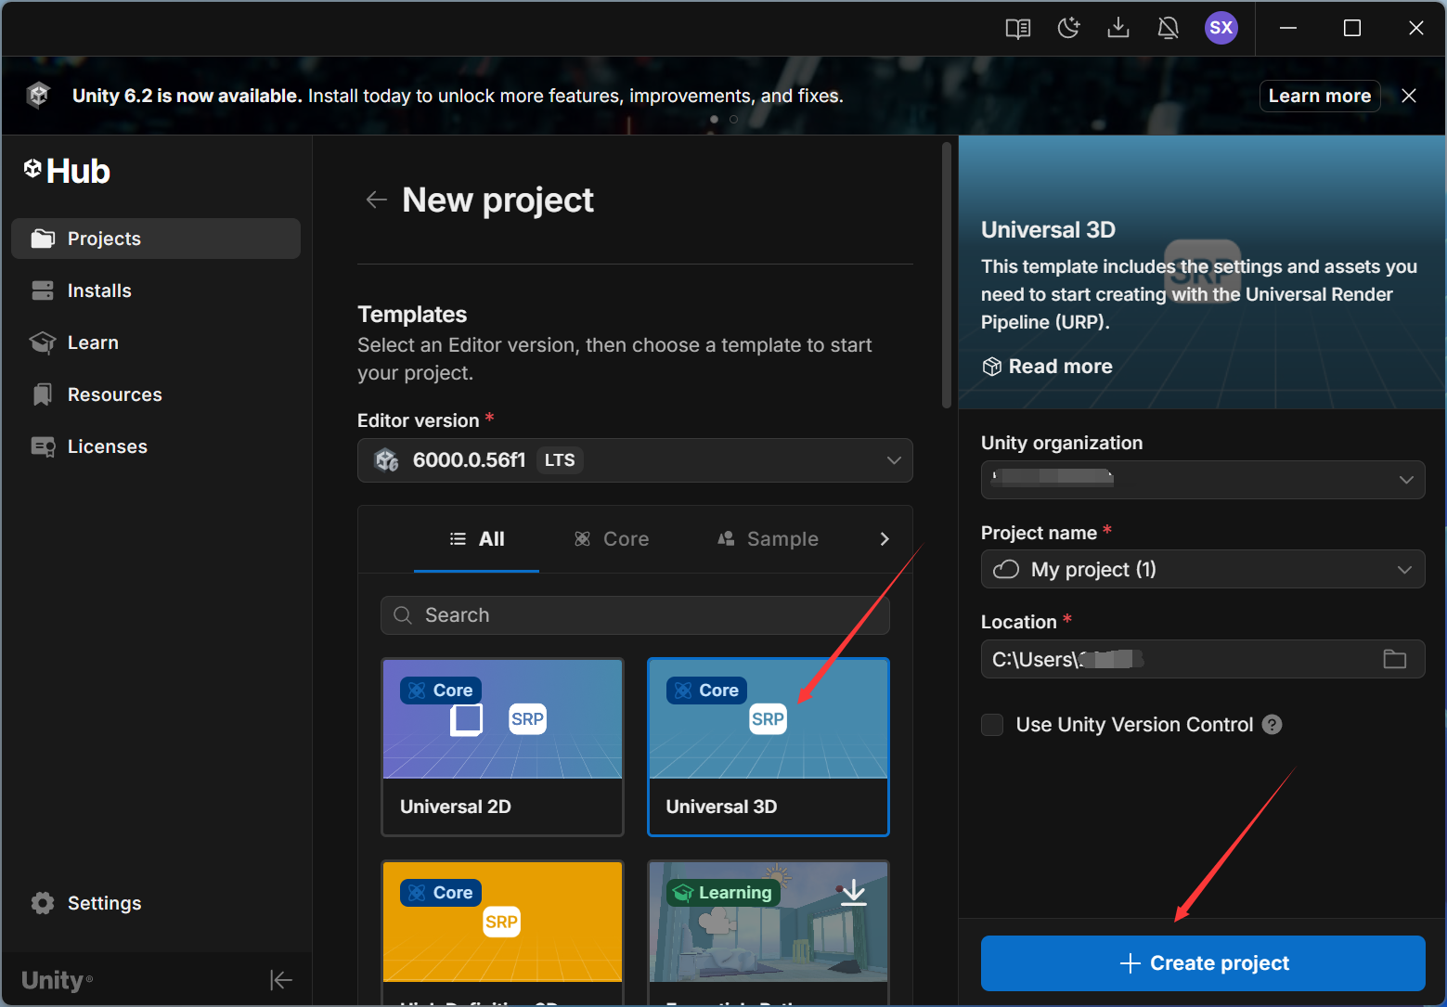Screen dimensions: 1447x1007
Task: Click the cloud icon in Project name
Action: coord(1006,570)
